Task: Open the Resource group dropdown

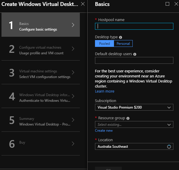Action: [134, 125]
